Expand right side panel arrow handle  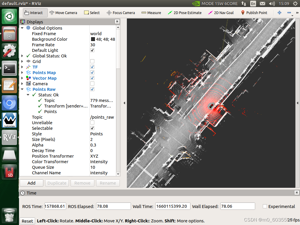[x=298, y=103]
